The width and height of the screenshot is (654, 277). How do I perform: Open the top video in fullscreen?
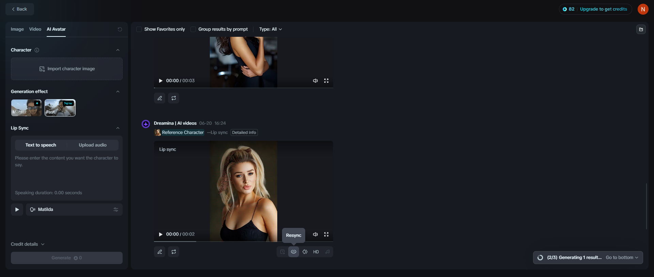(x=326, y=81)
